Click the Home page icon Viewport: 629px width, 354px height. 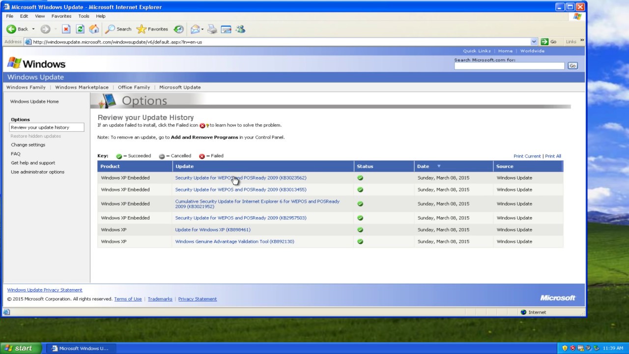tap(94, 29)
